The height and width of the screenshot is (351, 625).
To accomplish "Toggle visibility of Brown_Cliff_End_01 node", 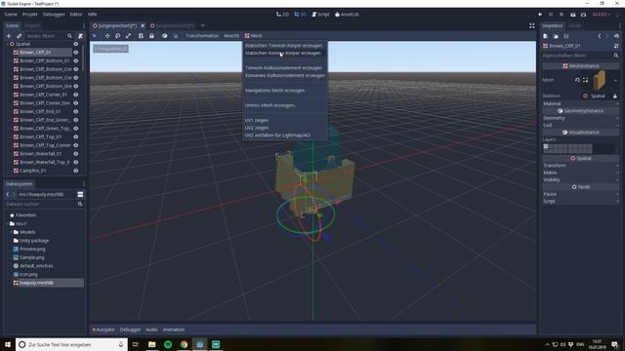I will [x=75, y=111].
